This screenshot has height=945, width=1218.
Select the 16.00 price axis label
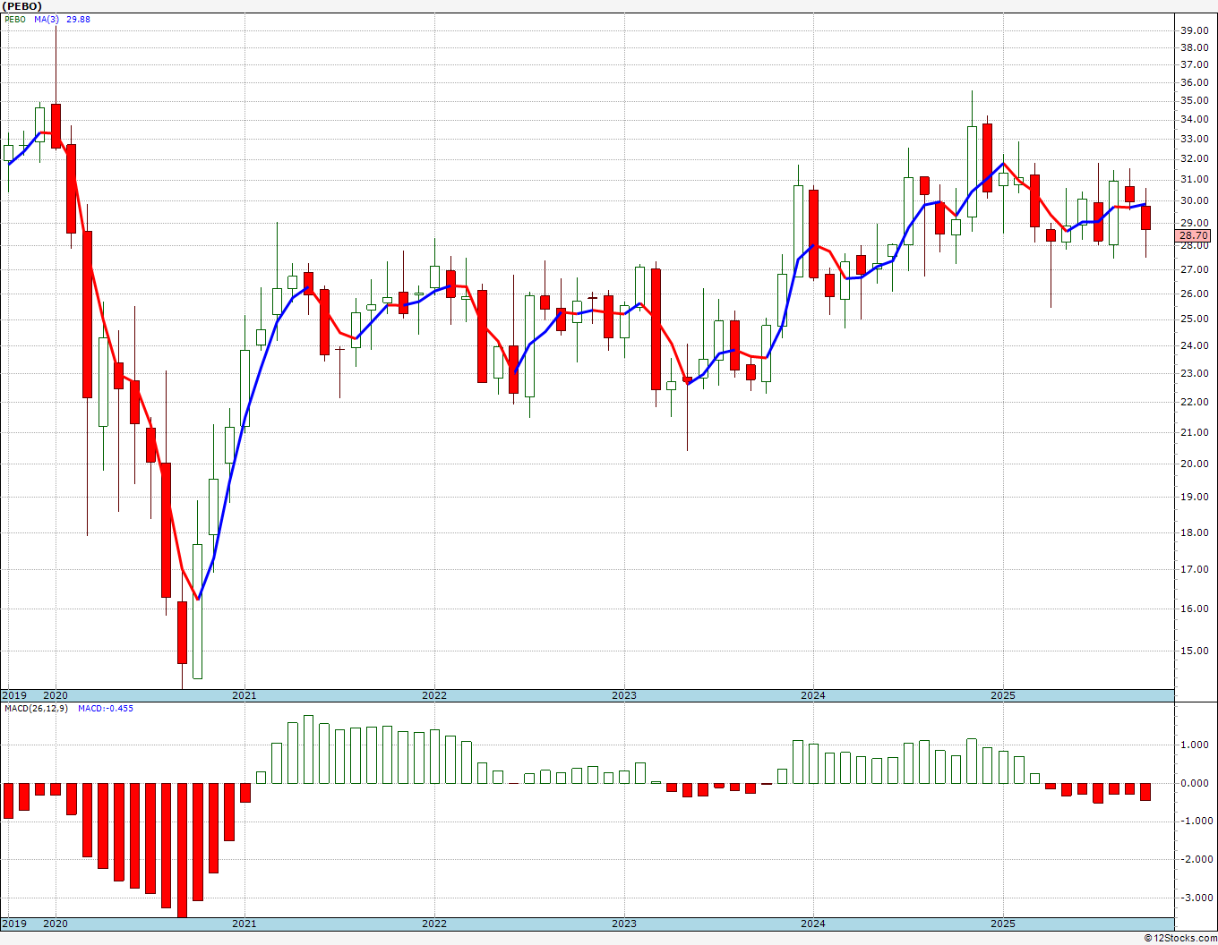click(1194, 609)
